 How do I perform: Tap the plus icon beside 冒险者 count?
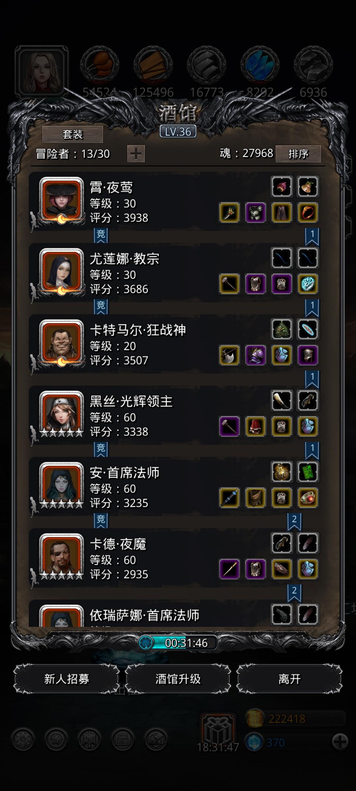136,154
